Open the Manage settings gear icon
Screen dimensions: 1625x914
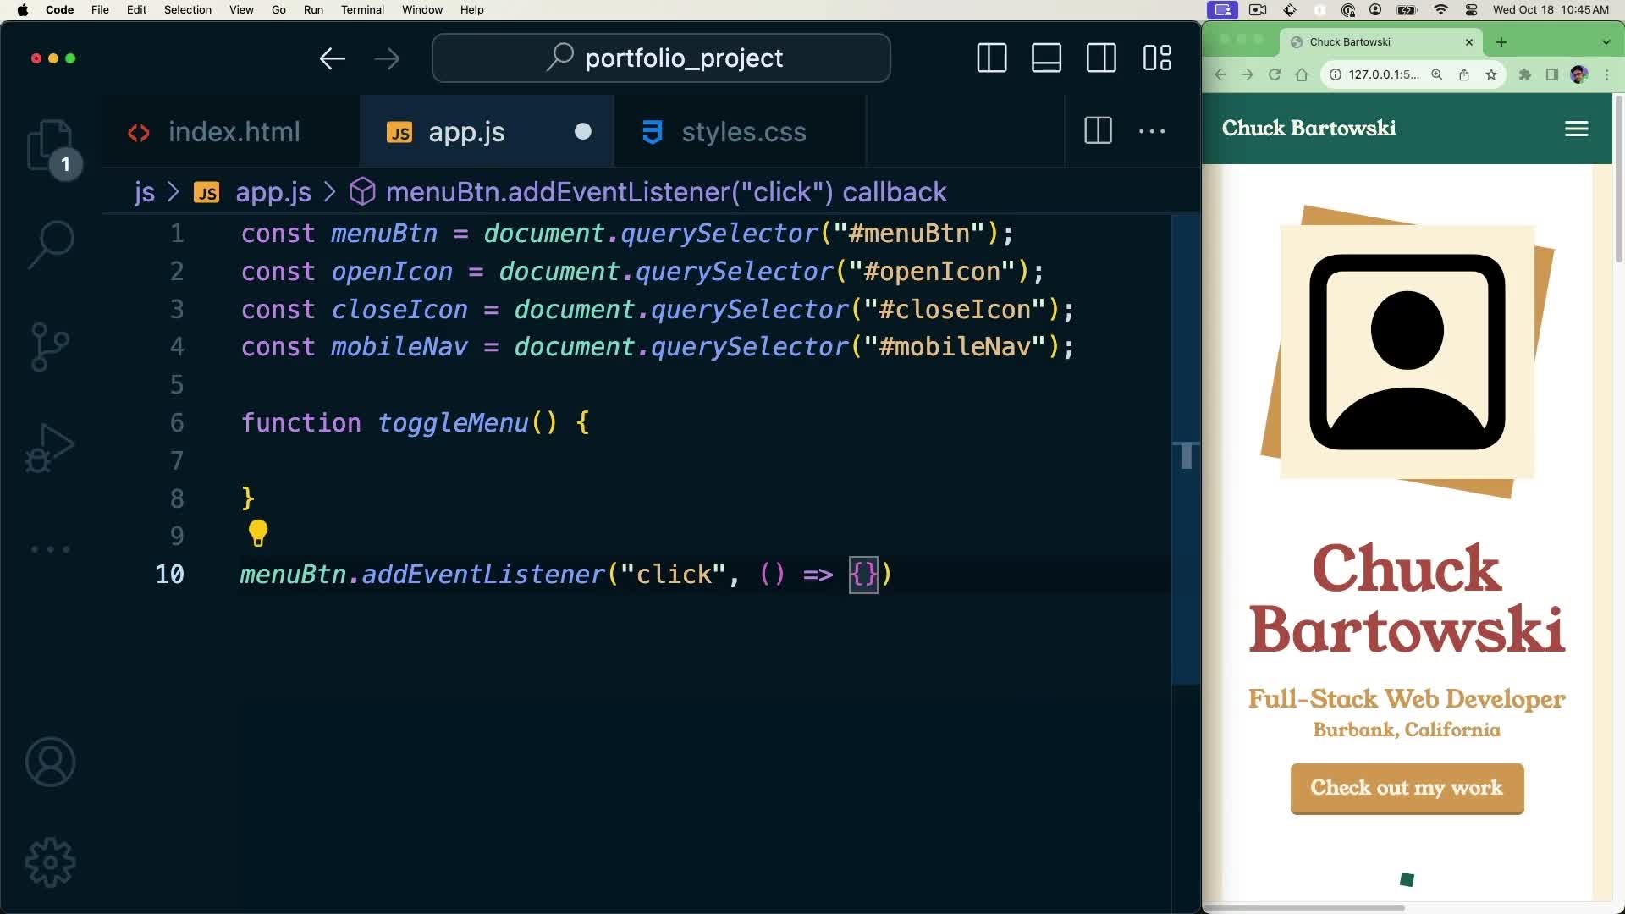click(x=50, y=862)
